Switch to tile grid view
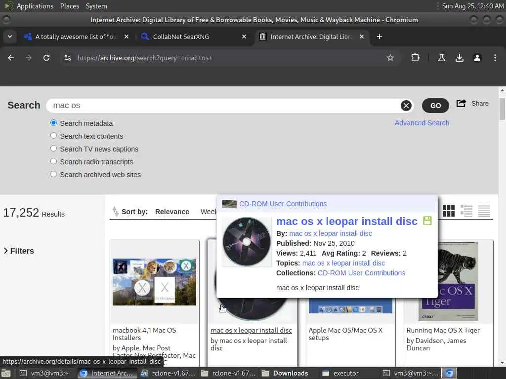506x379 pixels. click(x=449, y=211)
